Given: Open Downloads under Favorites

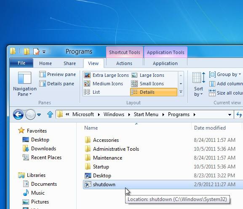Looking at the screenshot, I should point(39,148).
